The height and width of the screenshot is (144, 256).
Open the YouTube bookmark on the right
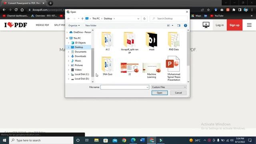coord(217,16)
